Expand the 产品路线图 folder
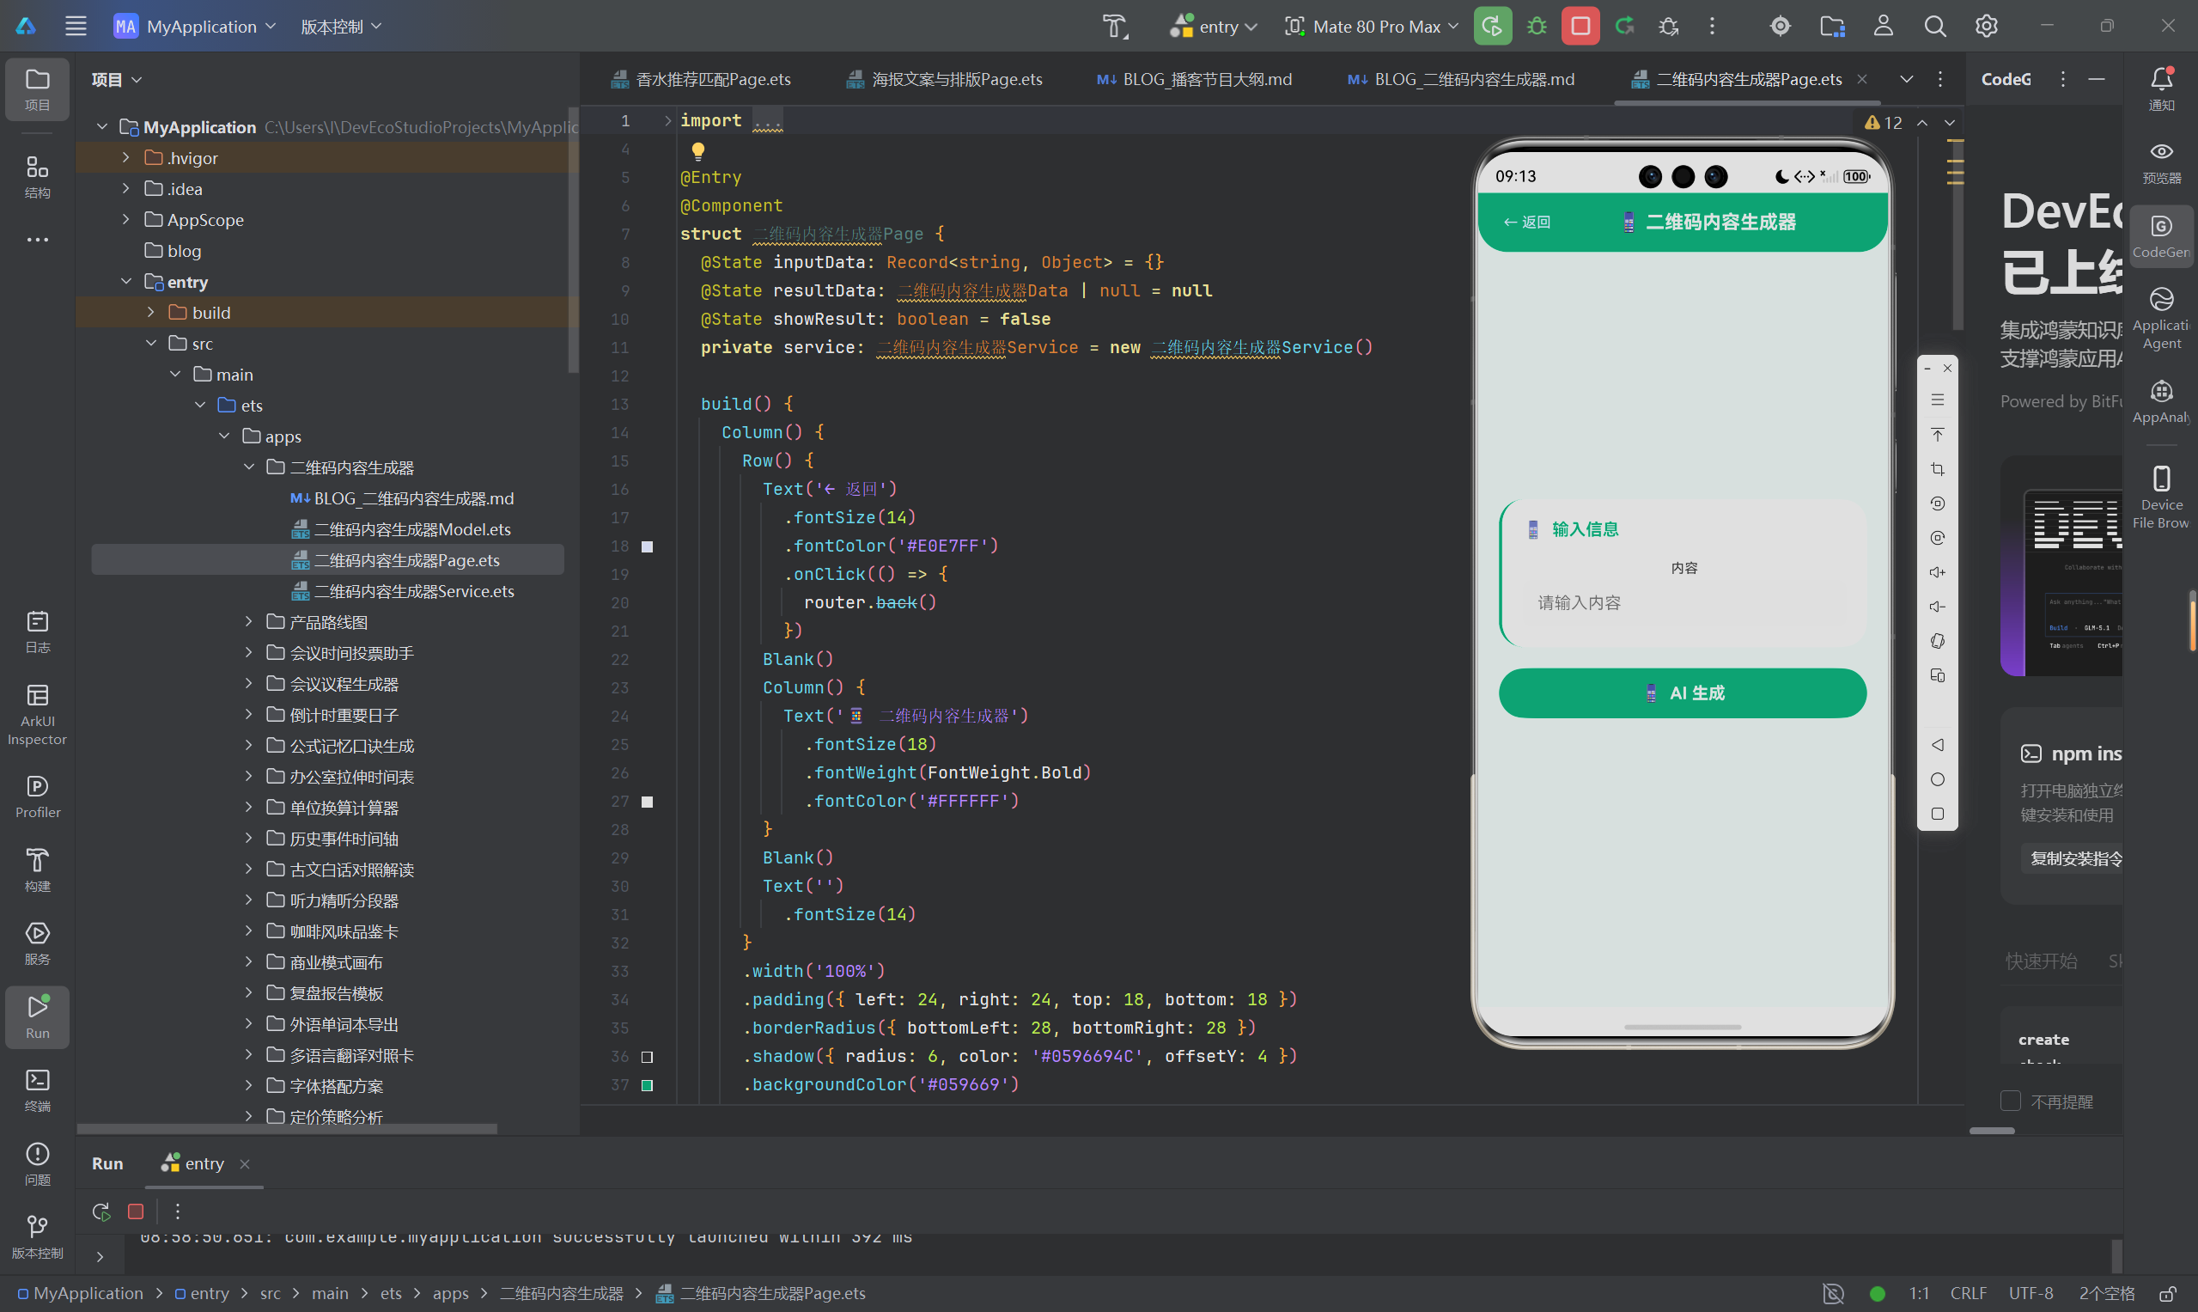 click(x=249, y=621)
